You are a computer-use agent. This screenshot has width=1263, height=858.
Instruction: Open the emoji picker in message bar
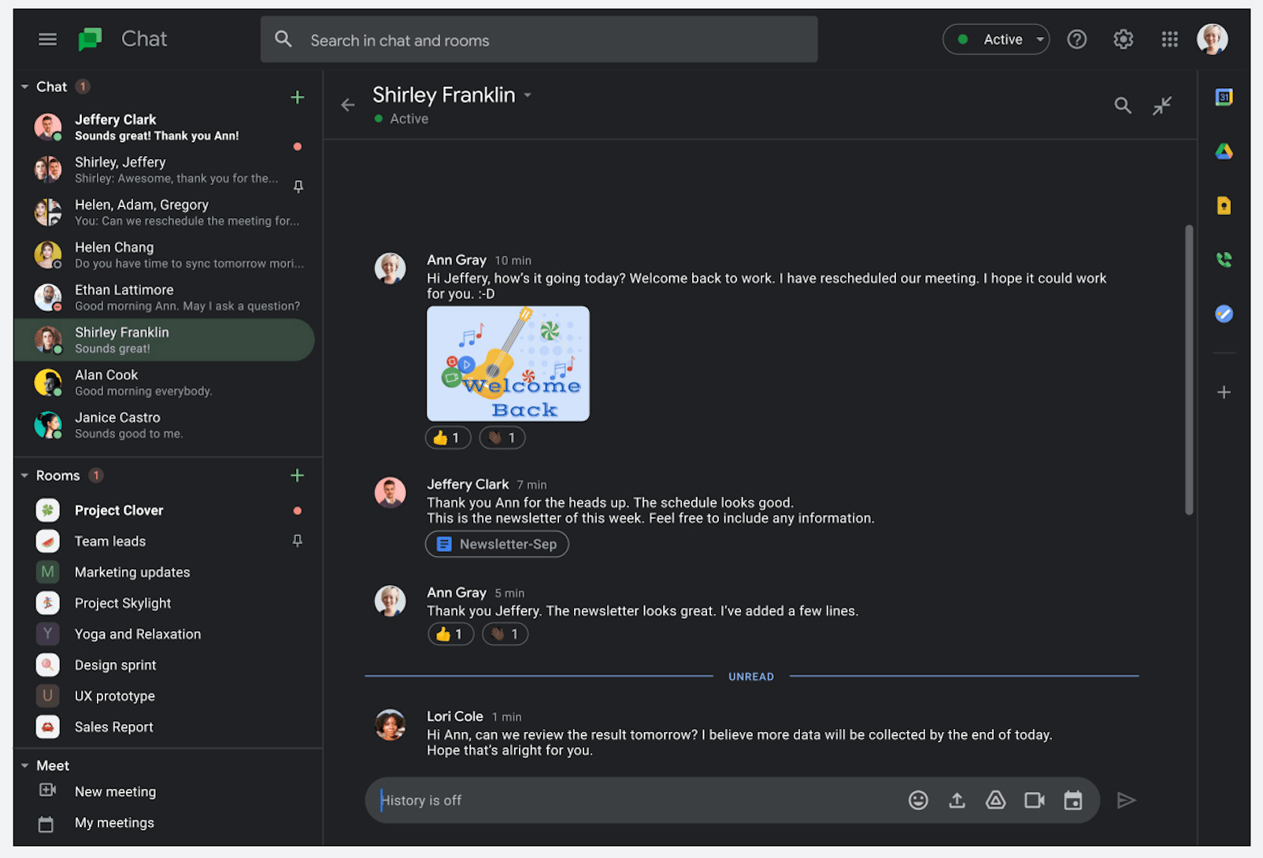pyautogui.click(x=918, y=800)
